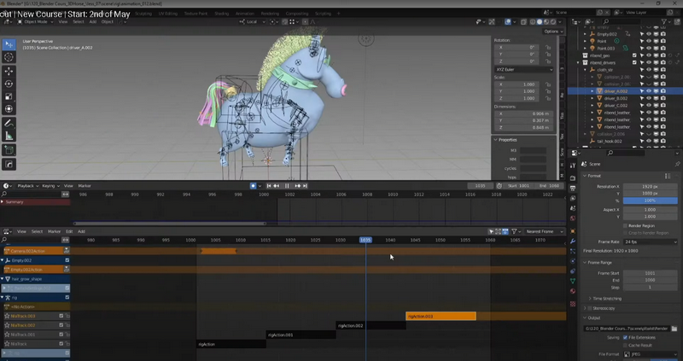Image resolution: width=683 pixels, height=361 pixels.
Task: Select the Annotate tool in viewport toolbar
Action: [x=9, y=123]
